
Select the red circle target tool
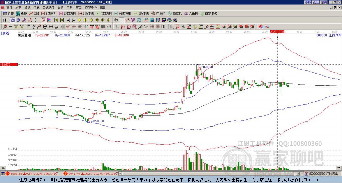coord(68,27)
